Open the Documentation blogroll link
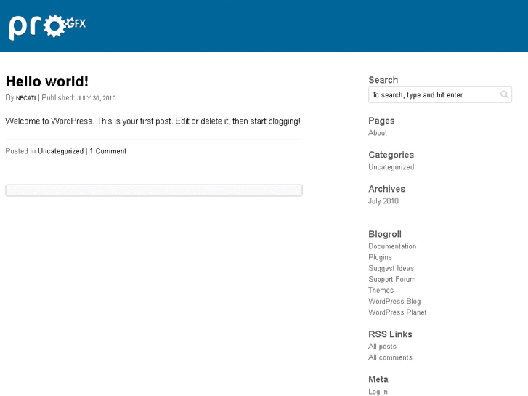The image size is (528, 396). point(392,246)
